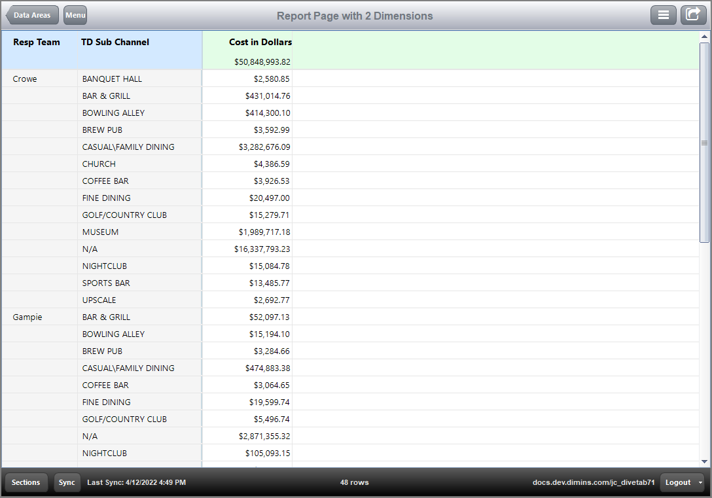Click the $15,279.71 golf club cost

(x=269, y=215)
